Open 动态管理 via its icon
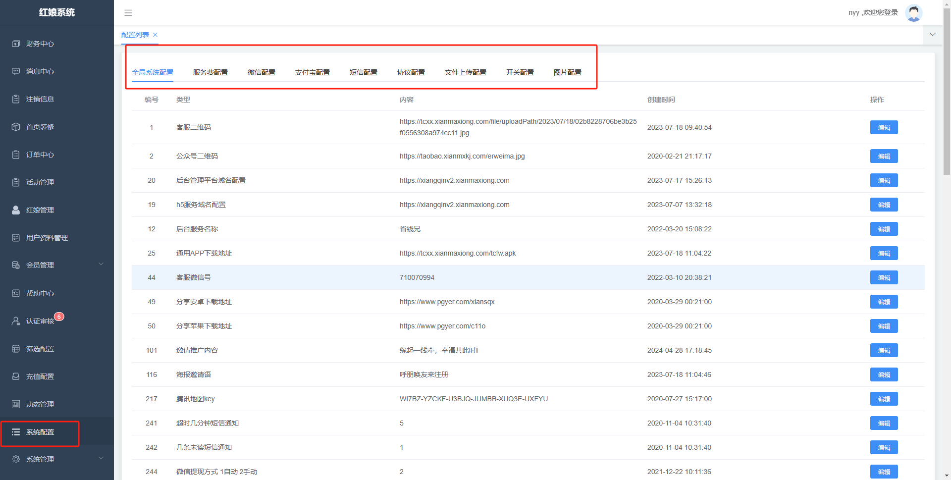Image resolution: width=951 pixels, height=480 pixels. click(16, 404)
